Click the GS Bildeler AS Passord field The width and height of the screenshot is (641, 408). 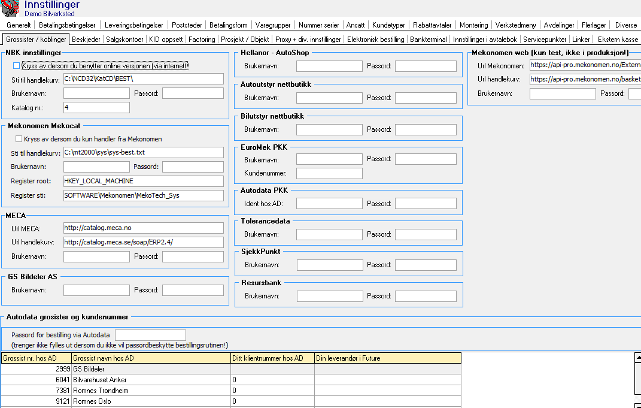point(193,290)
